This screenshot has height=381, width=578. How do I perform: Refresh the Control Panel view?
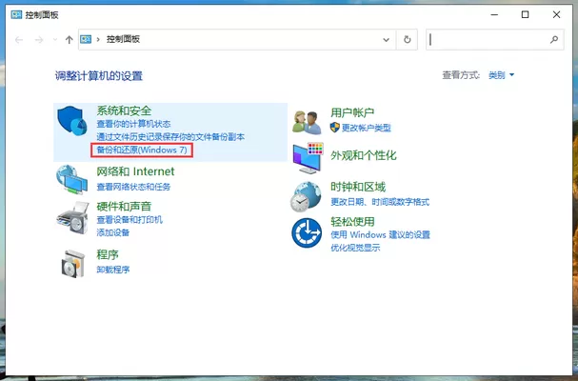[x=407, y=39]
